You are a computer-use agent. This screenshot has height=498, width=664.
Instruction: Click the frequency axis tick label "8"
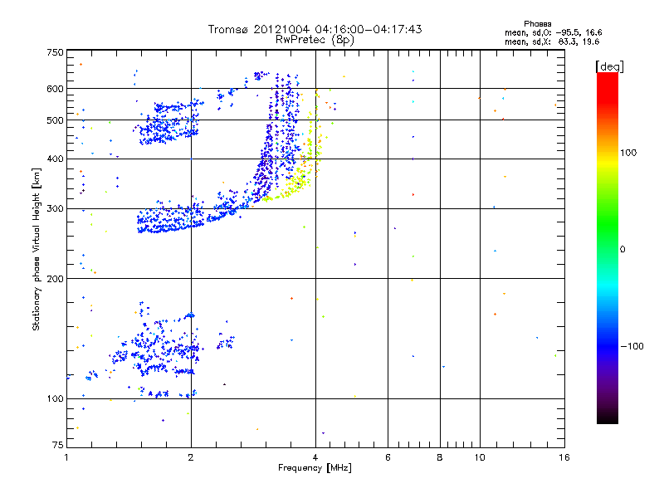440,457
